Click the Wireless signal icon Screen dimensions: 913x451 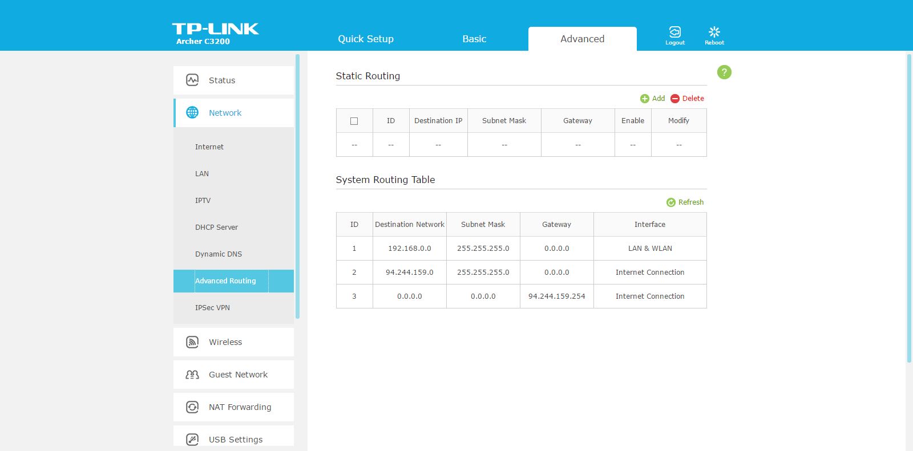coord(192,342)
